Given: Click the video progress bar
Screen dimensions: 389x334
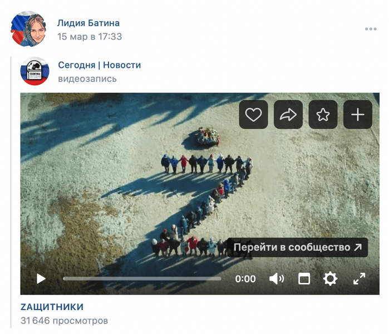Looking at the screenshot, I should 142,278.
